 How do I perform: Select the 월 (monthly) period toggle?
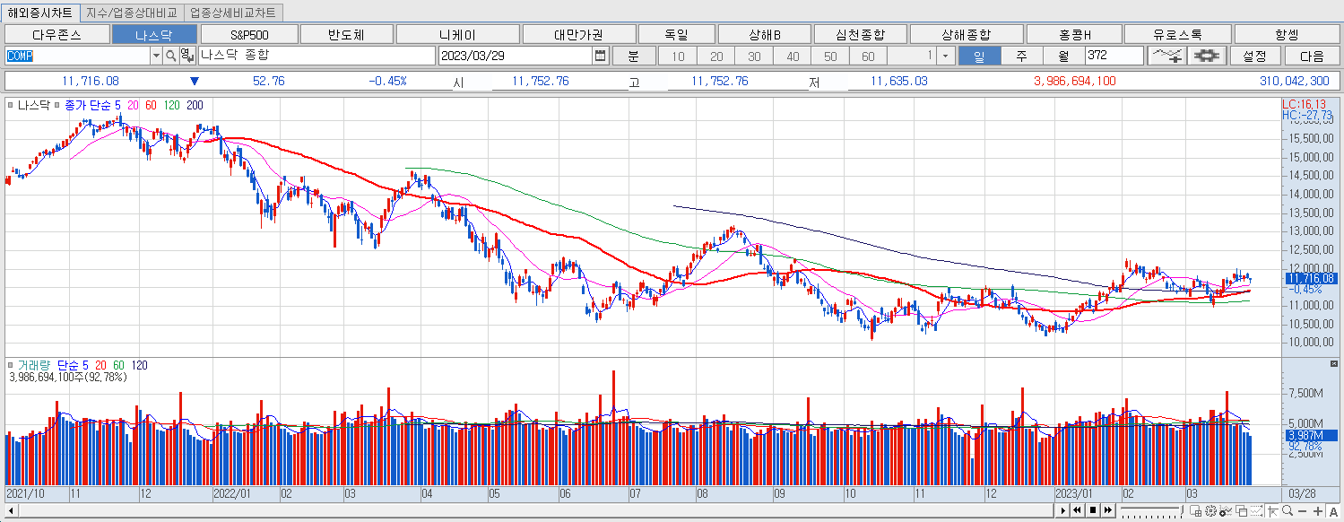point(1063,56)
